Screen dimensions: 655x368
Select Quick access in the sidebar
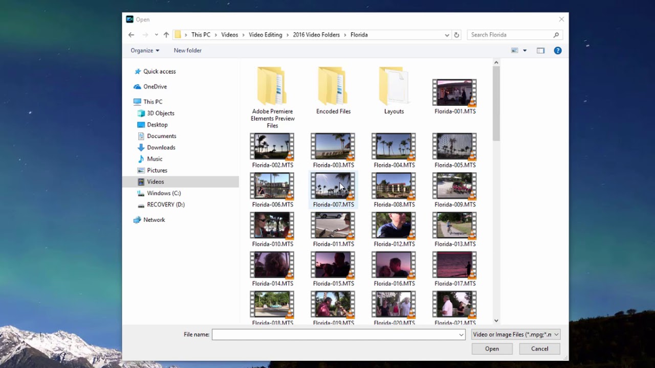[x=155, y=72]
